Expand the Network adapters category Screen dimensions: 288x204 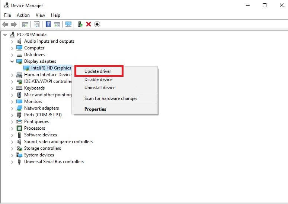click(12, 108)
